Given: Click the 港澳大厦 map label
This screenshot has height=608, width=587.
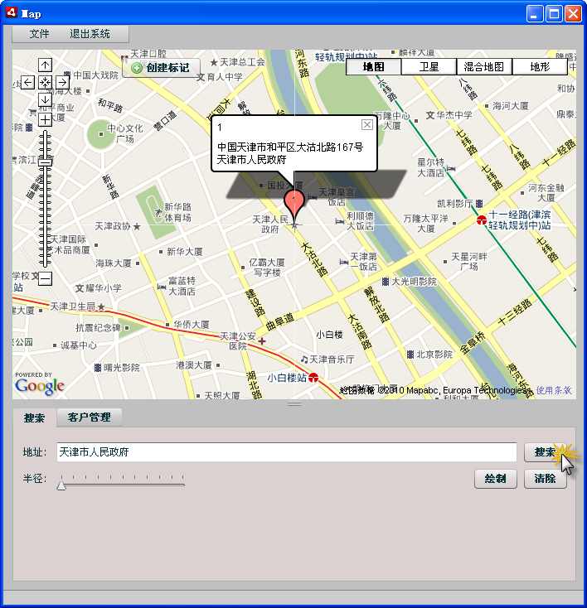Looking at the screenshot, I should 194,364.
